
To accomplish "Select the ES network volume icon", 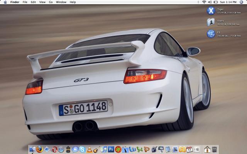I will (211, 34).
